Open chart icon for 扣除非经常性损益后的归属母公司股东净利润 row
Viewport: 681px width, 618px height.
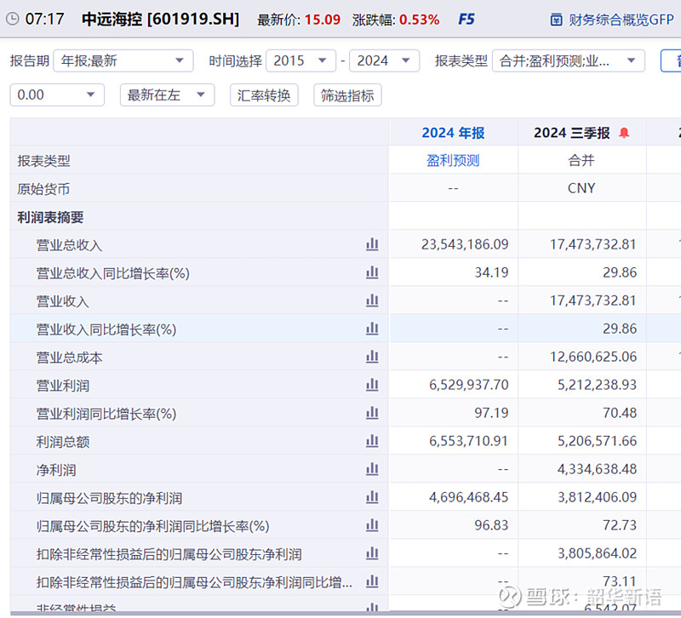pos(372,553)
